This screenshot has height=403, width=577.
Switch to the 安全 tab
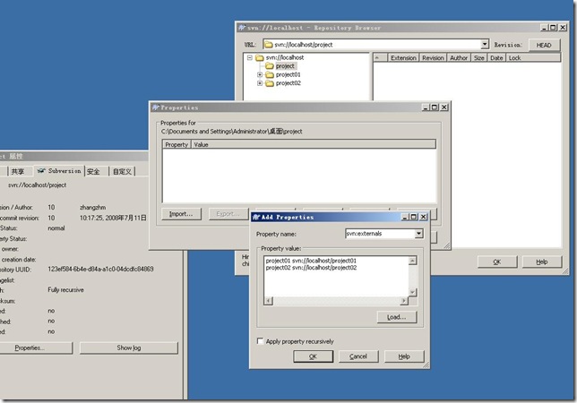pos(94,170)
